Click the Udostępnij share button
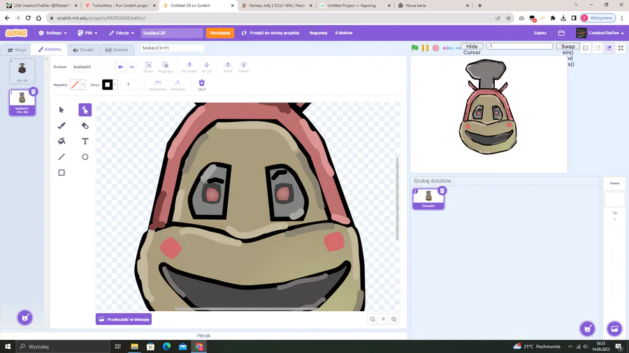 pos(220,33)
